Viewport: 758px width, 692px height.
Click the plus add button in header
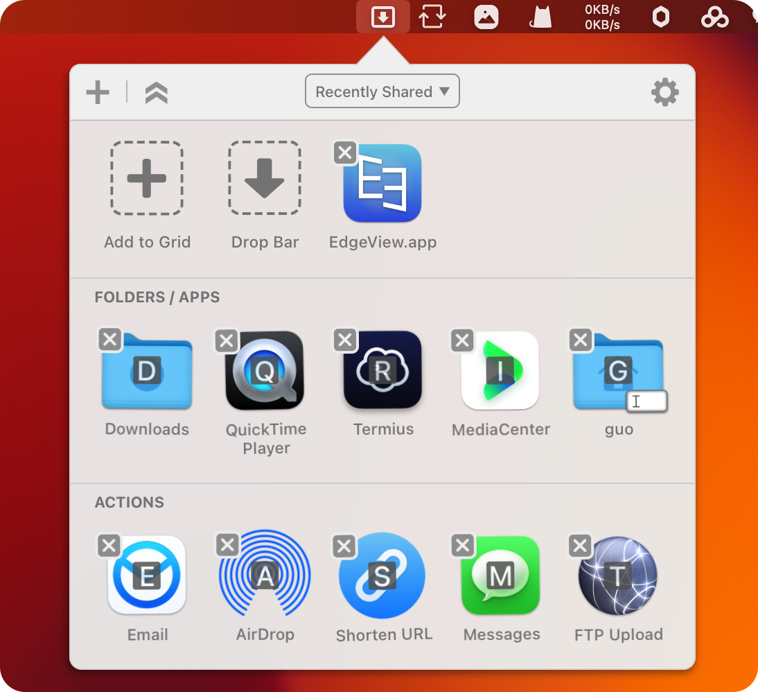pyautogui.click(x=98, y=92)
